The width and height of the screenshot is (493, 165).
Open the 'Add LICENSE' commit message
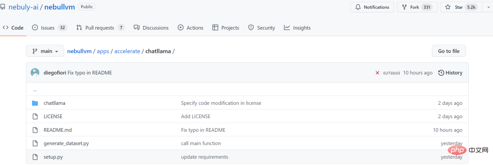(x=195, y=116)
